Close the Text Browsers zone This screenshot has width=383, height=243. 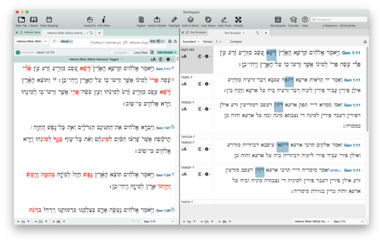coord(183,32)
